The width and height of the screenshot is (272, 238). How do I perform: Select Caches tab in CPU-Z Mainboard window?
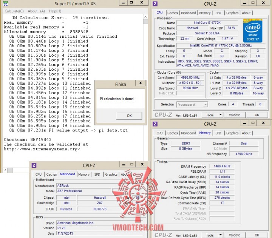pos(51,174)
